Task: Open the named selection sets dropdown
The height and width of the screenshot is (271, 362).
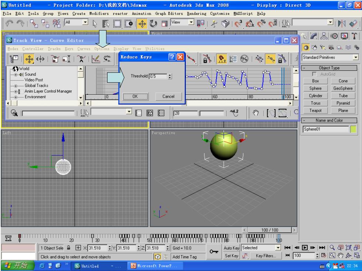Action: pos(330,22)
